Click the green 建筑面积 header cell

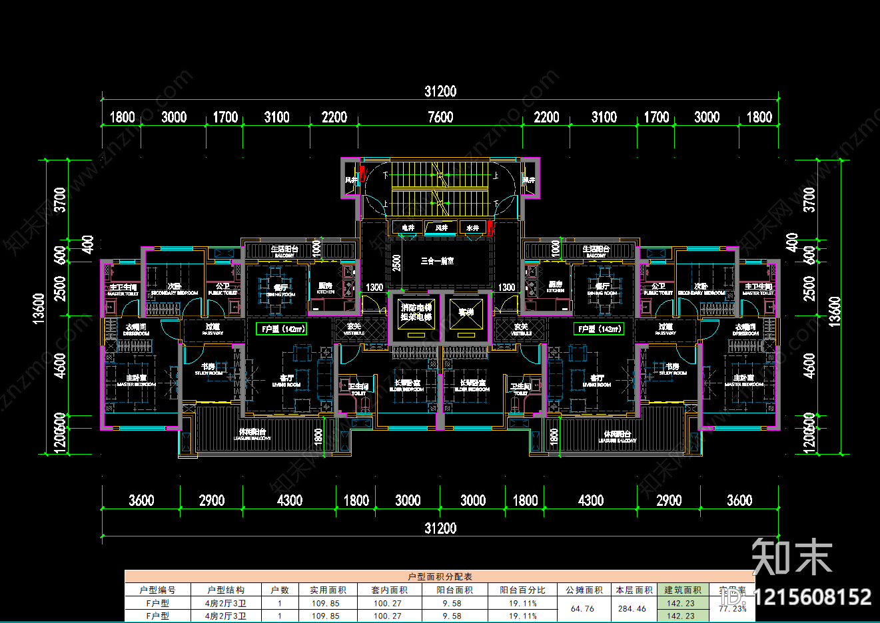(x=683, y=590)
